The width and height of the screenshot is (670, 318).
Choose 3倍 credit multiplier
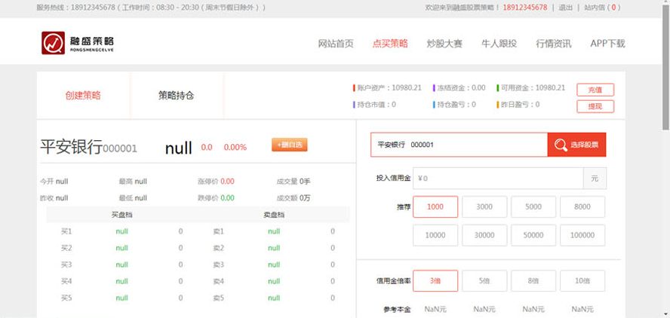tap(435, 281)
